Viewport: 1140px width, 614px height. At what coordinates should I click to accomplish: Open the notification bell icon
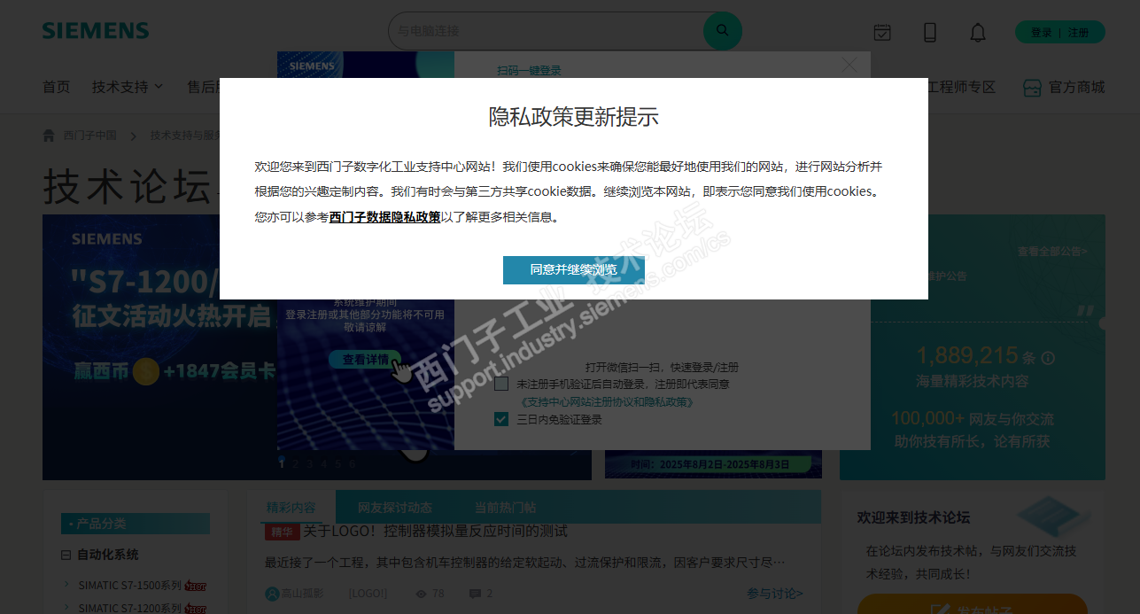pyautogui.click(x=978, y=33)
